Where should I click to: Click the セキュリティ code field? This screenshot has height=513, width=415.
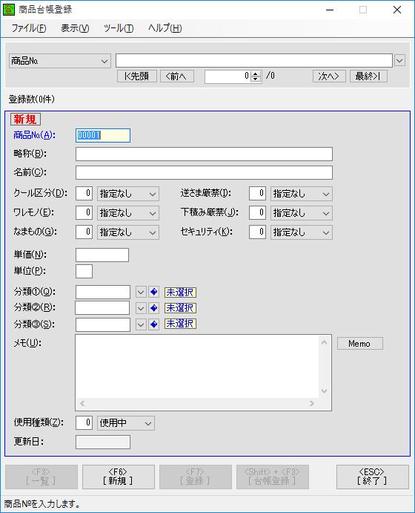257,232
